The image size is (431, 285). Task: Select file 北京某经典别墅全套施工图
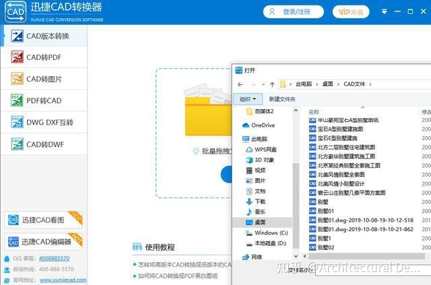click(344, 166)
